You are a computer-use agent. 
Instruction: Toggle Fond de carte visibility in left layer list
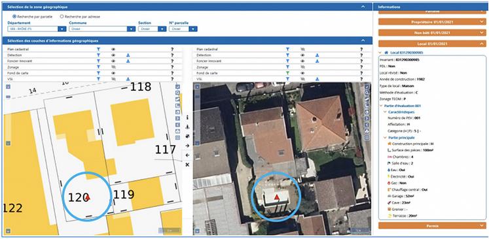pos(113,73)
